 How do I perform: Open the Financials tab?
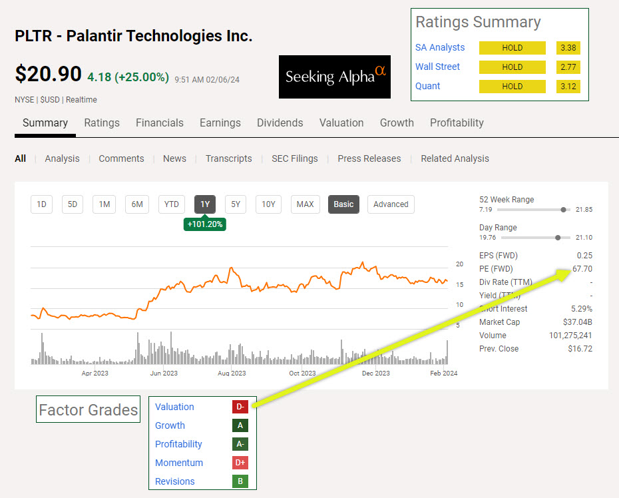(160, 123)
